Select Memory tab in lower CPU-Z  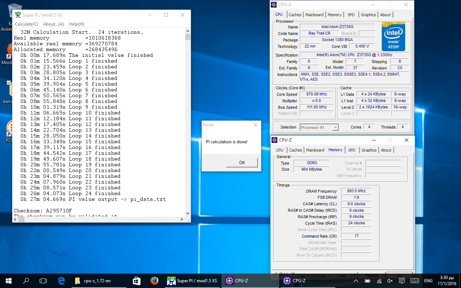point(335,150)
